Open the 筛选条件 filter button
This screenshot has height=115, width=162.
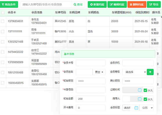(9, 4)
